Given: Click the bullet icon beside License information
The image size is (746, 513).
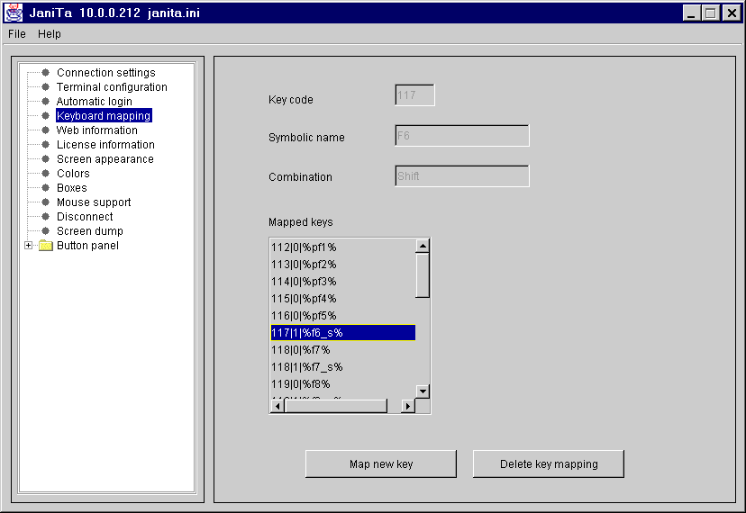Looking at the screenshot, I should pos(46,145).
